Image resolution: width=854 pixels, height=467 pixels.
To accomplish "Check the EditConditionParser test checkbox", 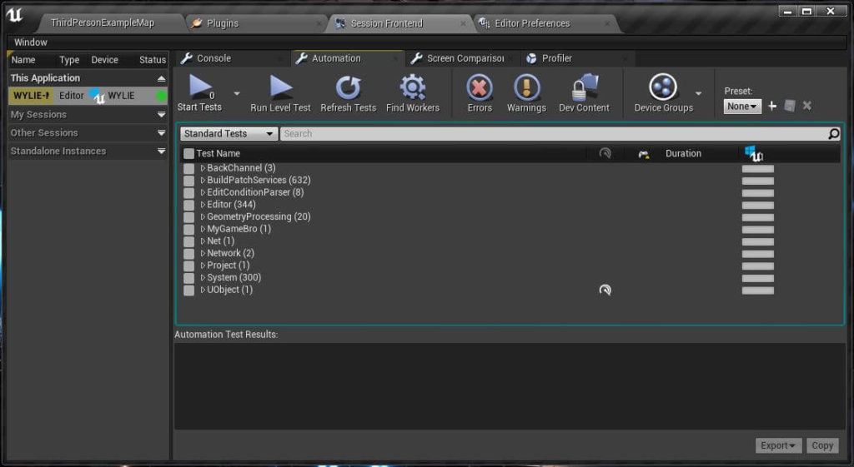I will point(188,192).
